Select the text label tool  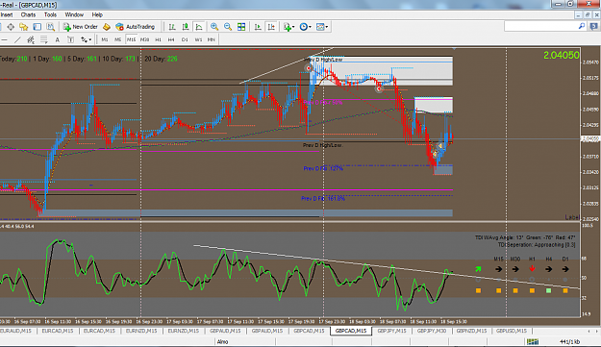point(57,39)
